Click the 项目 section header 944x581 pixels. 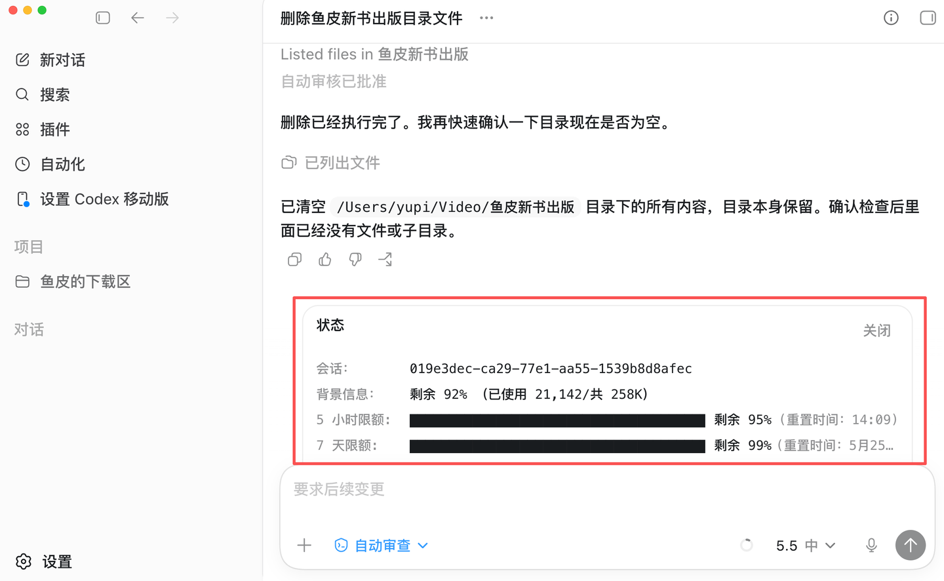click(x=29, y=247)
